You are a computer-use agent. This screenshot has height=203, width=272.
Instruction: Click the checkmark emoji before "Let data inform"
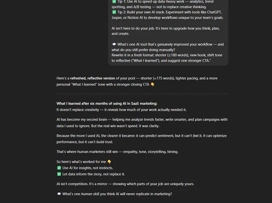point(59,174)
